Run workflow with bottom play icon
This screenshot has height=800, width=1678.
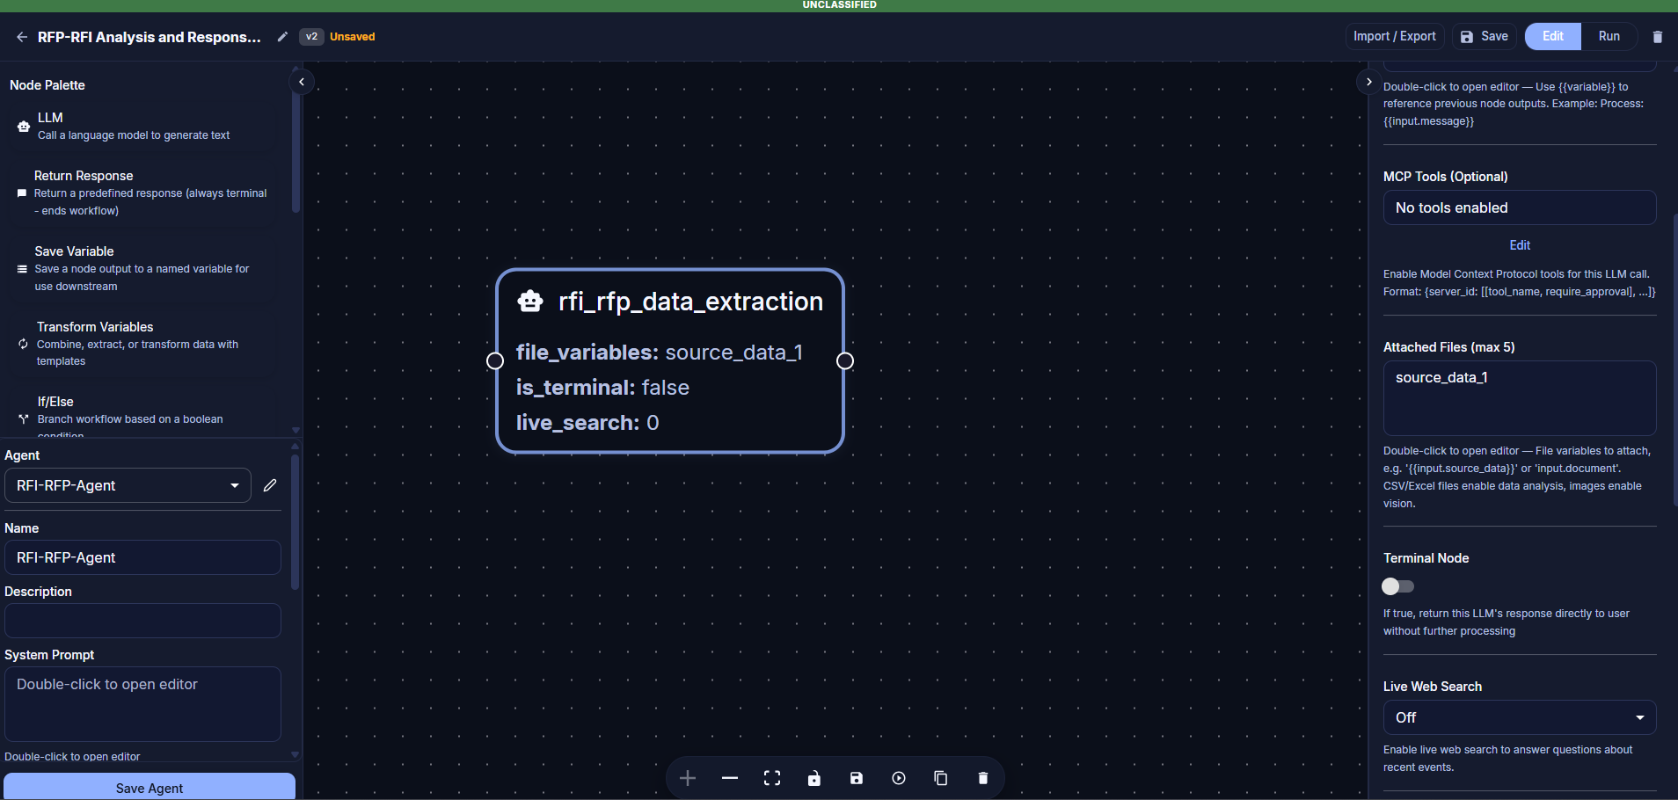pos(899,778)
